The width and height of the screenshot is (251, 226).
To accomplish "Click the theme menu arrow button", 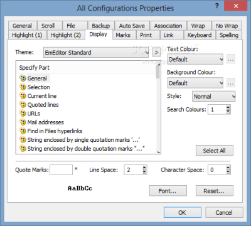I will click(x=156, y=52).
